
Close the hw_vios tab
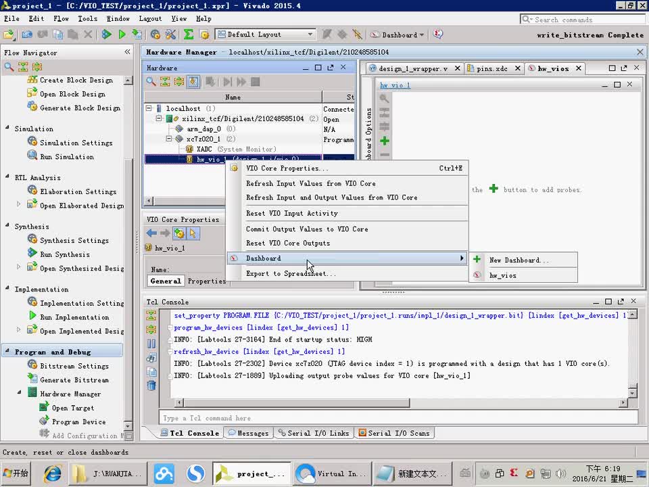click(579, 68)
